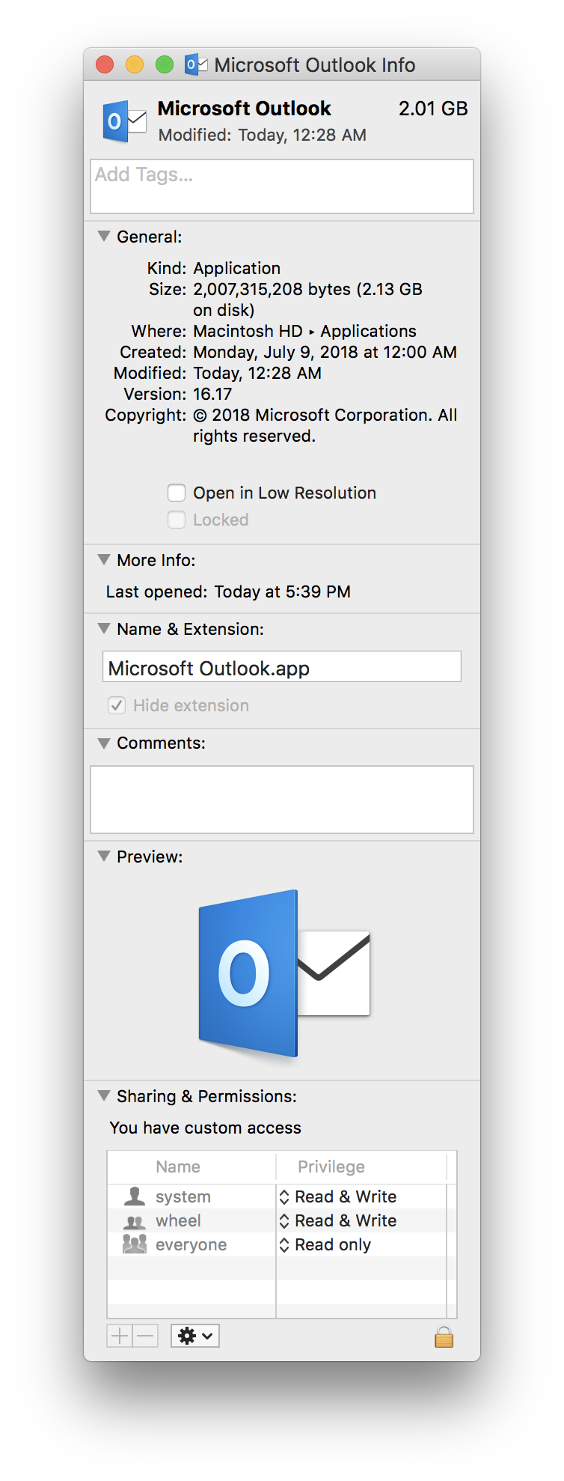Minimize the window with yellow button

point(135,64)
